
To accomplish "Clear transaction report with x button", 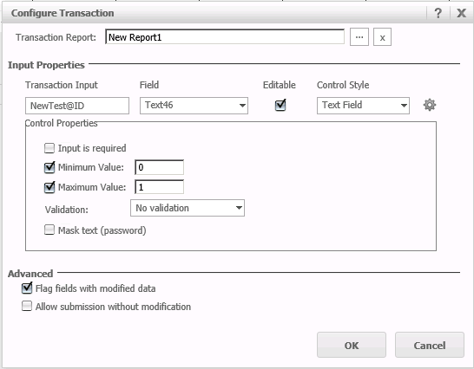I will coord(382,37).
